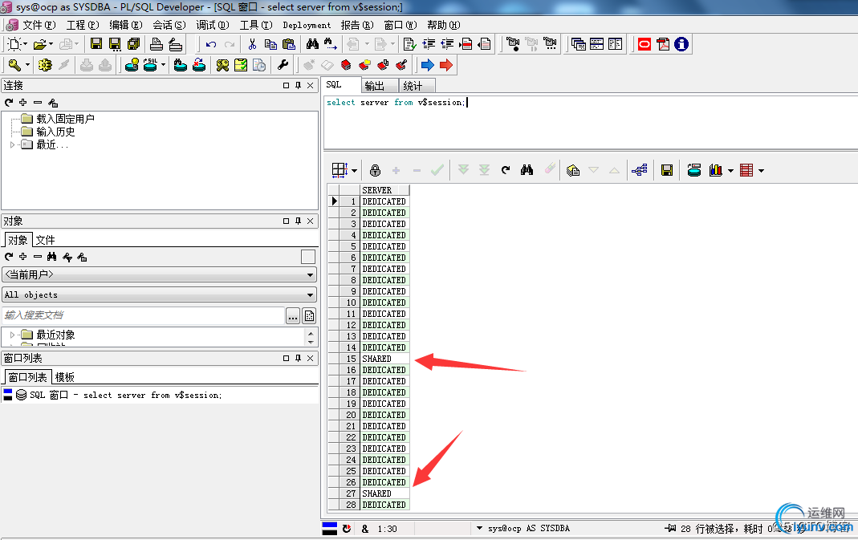Click the ellipsis button beside search field
This screenshot has width=858, height=540.
293,315
